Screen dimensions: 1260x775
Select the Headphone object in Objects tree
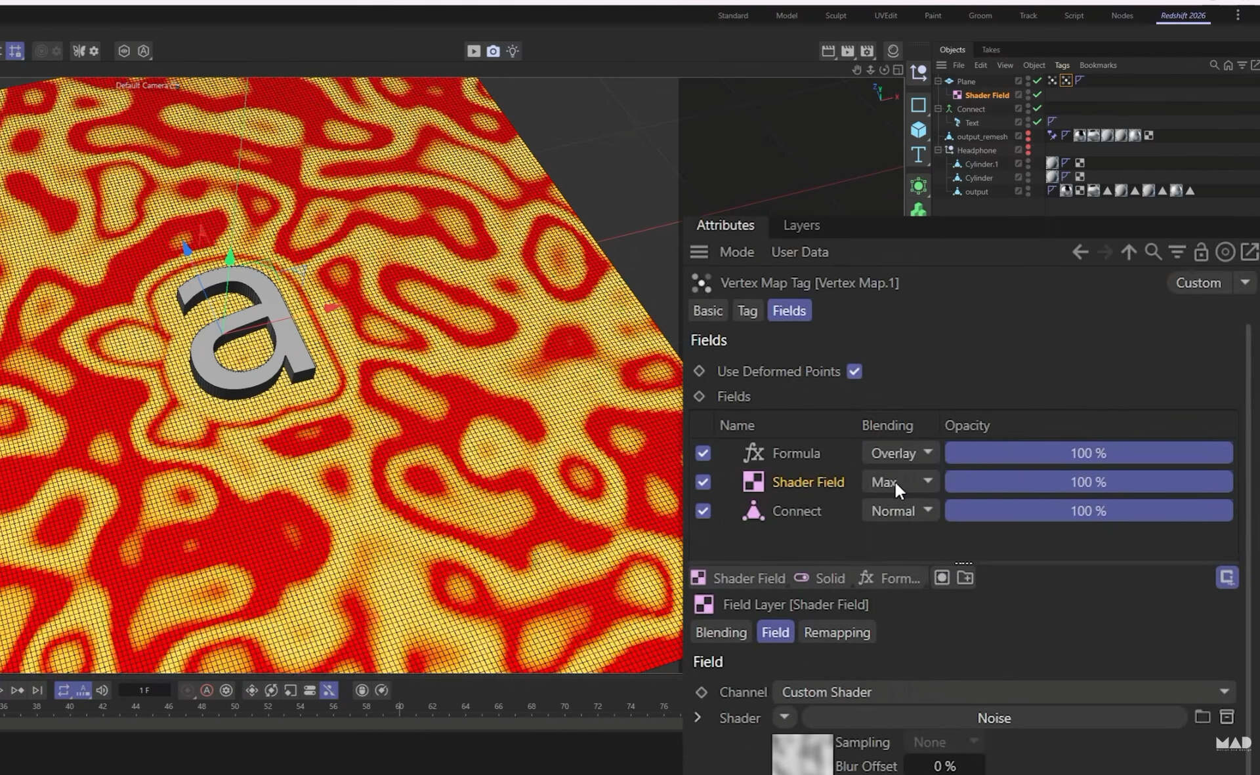click(976, 150)
